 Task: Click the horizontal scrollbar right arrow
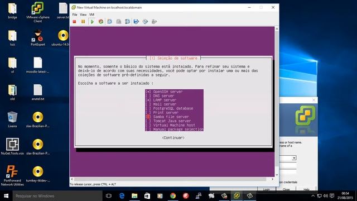[x=272, y=179]
